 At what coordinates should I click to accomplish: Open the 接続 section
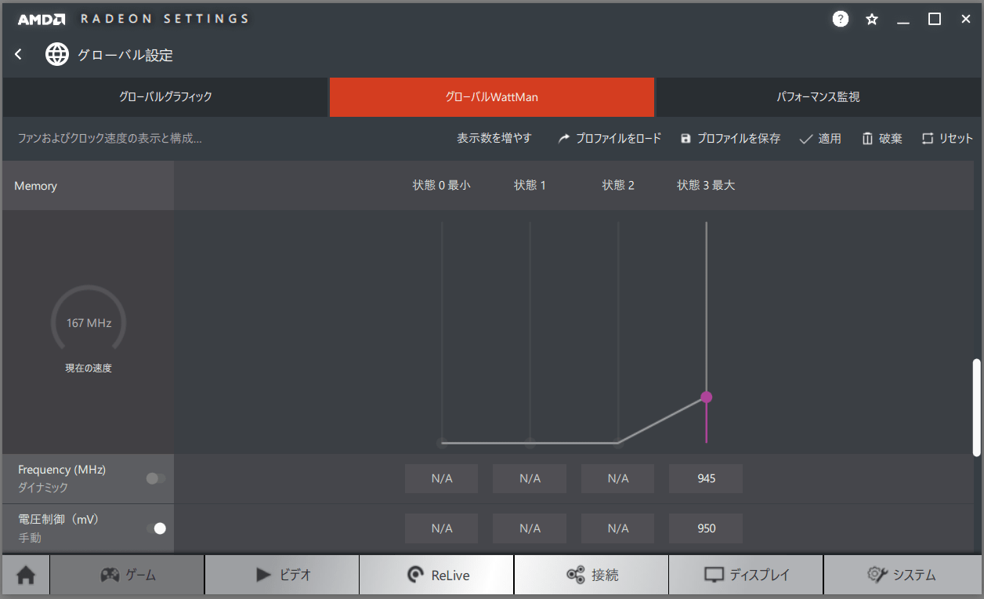(591, 575)
